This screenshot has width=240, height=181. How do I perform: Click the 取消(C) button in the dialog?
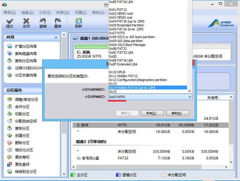[x=153, y=113]
